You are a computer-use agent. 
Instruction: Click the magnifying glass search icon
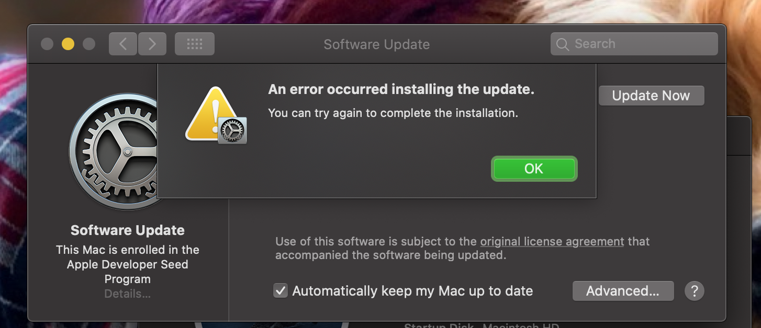point(563,44)
